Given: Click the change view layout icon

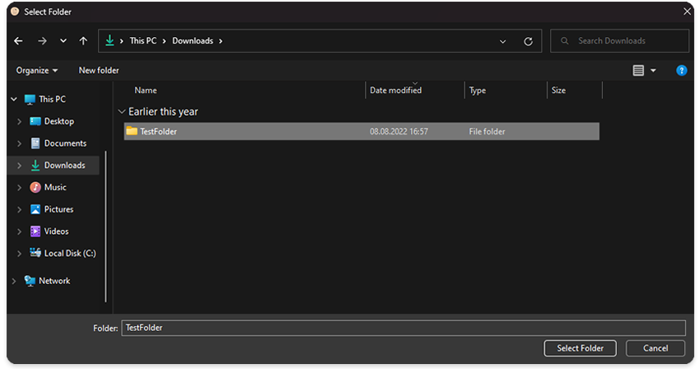Looking at the screenshot, I should (x=638, y=71).
